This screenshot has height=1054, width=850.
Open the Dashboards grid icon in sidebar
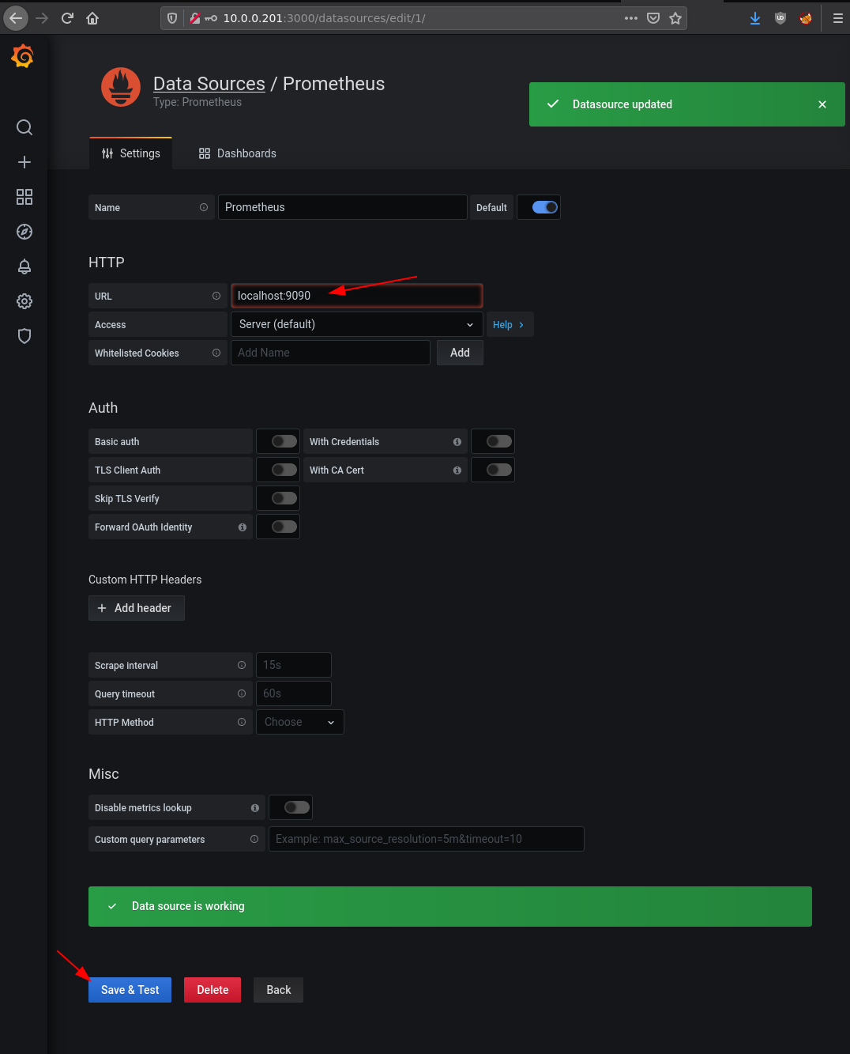pos(24,197)
